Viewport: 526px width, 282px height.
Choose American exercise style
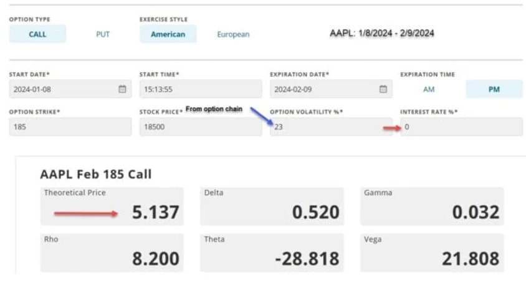[x=168, y=34]
